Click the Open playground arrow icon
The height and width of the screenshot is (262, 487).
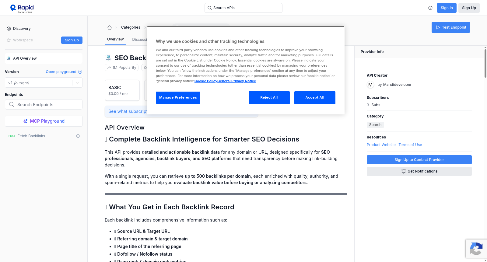click(80, 72)
